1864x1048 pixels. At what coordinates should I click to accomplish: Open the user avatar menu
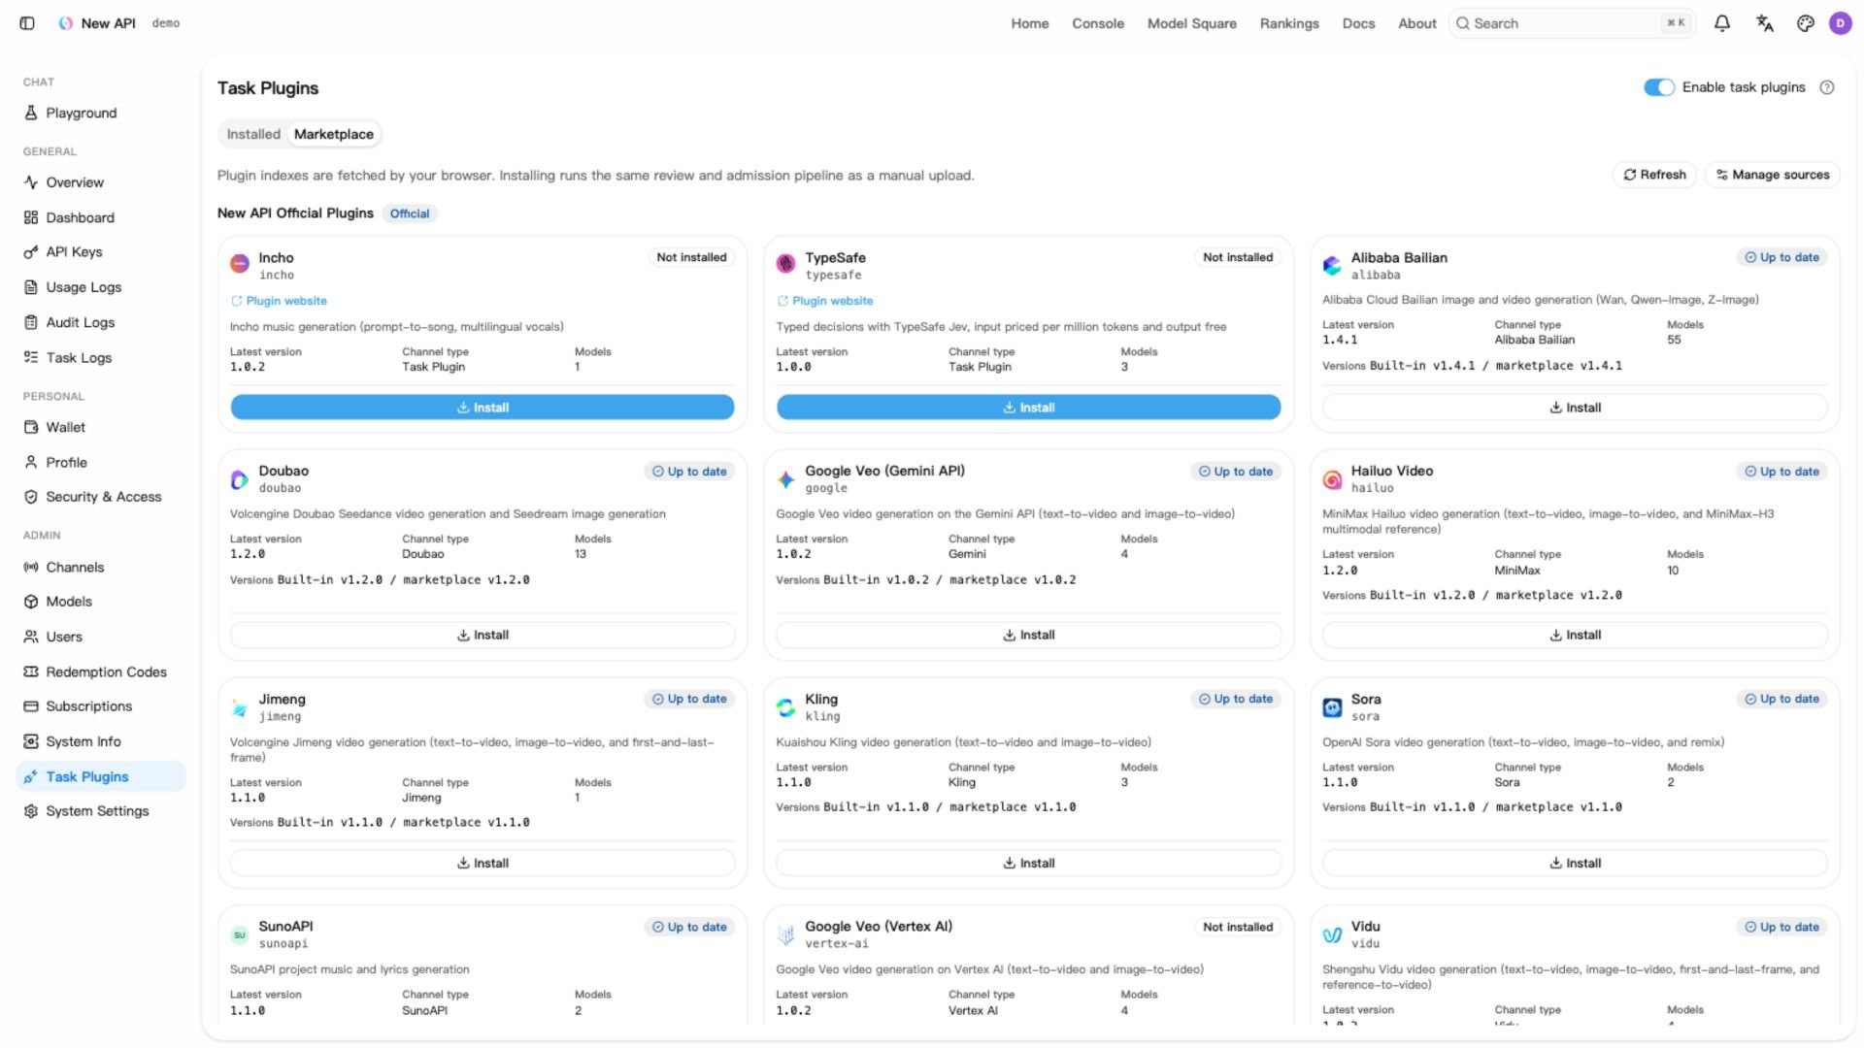[1841, 23]
